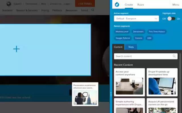182x113 pixels.
Task: Select the 'Simple authoring experiences' card
Action: coord(129,105)
